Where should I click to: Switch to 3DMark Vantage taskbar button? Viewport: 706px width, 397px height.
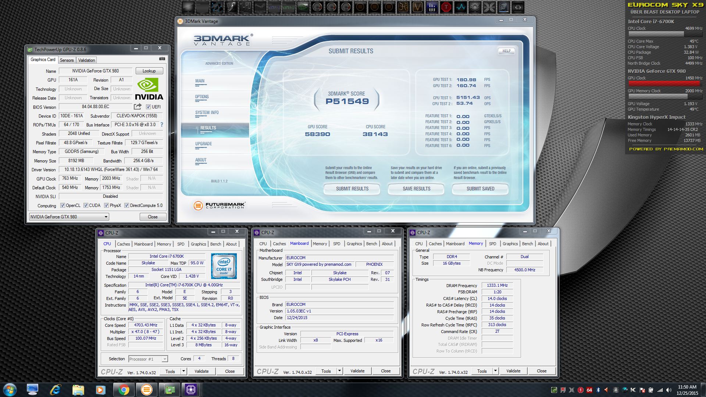pos(146,390)
